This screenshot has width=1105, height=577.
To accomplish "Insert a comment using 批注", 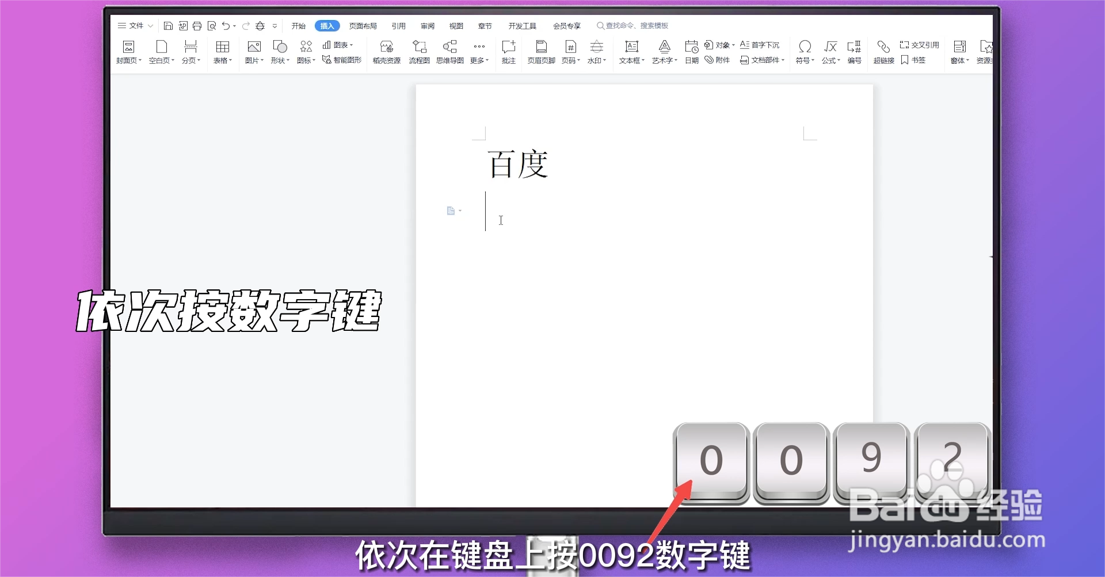I will tap(508, 52).
